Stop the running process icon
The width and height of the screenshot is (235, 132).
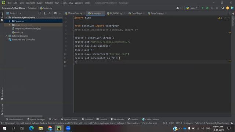(217, 8)
